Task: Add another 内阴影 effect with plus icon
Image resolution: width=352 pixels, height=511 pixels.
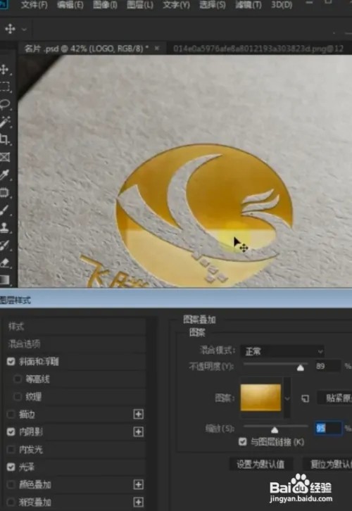Action: [x=139, y=431]
